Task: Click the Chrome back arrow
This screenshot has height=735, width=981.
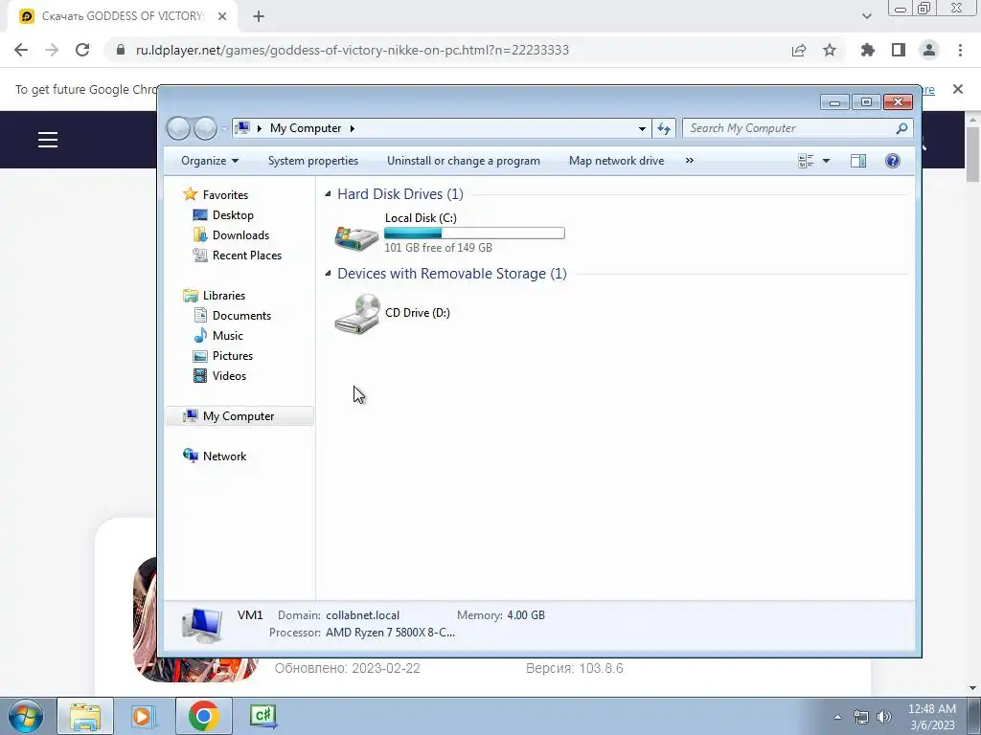Action: pyautogui.click(x=21, y=50)
